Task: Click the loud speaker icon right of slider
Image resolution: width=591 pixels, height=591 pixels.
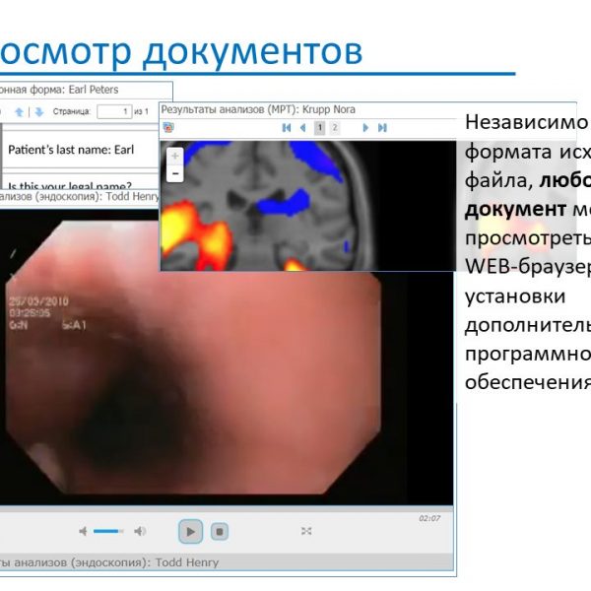Action: pyautogui.click(x=140, y=531)
